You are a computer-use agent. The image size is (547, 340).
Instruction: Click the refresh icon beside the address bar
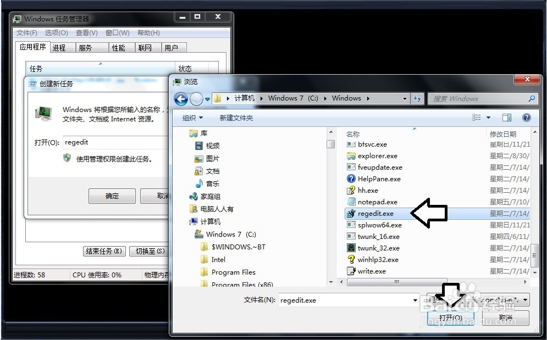[x=417, y=99]
